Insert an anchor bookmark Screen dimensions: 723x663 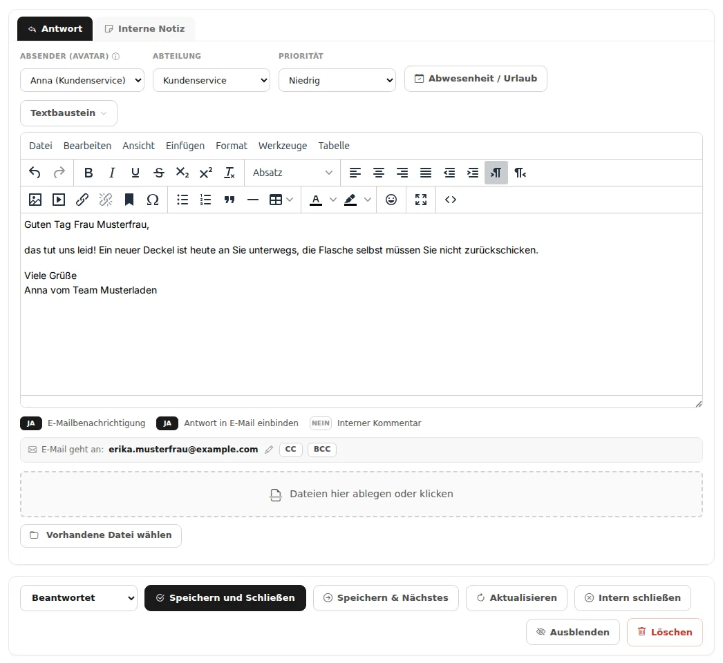pyautogui.click(x=129, y=200)
